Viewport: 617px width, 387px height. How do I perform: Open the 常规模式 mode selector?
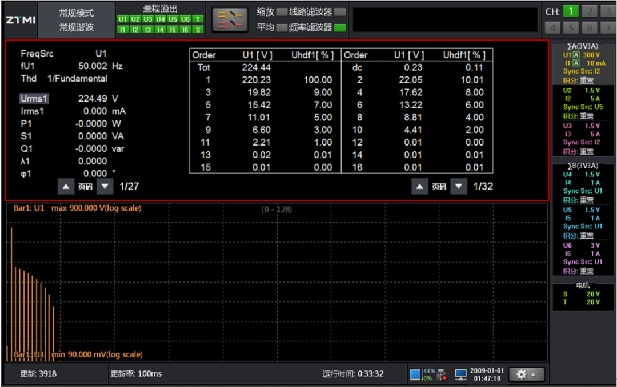point(77,13)
